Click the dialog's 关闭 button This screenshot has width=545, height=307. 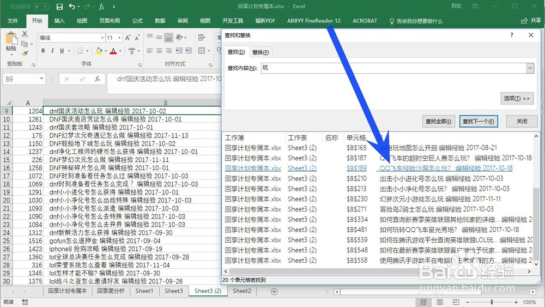(522, 122)
